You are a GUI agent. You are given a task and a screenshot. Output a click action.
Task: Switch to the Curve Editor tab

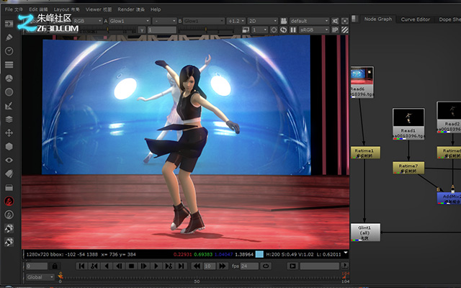[415, 19]
